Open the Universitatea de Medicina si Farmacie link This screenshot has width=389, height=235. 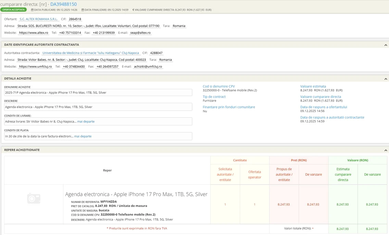coord(90,53)
